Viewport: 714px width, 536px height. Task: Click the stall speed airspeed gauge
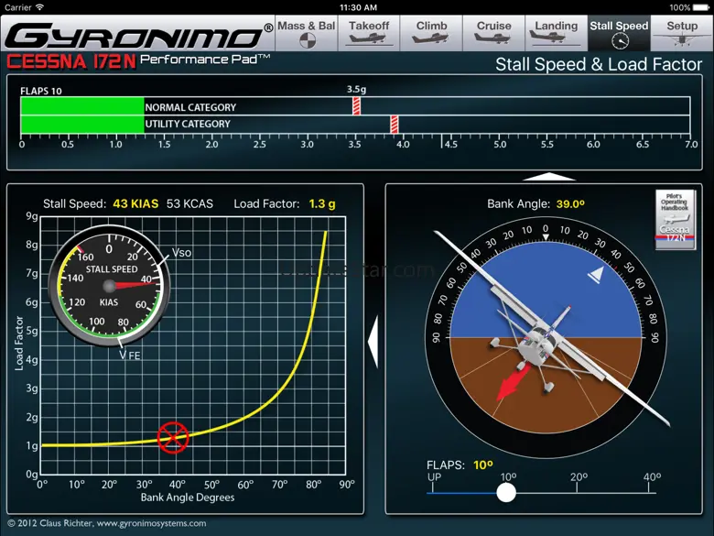pos(109,286)
